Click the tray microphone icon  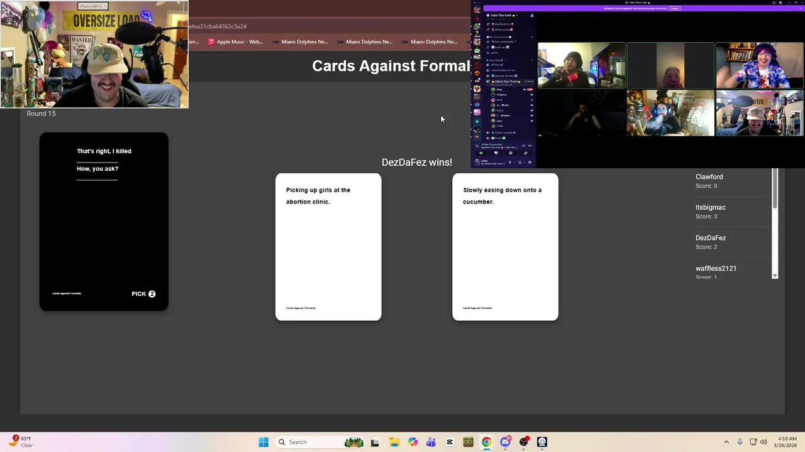point(740,442)
